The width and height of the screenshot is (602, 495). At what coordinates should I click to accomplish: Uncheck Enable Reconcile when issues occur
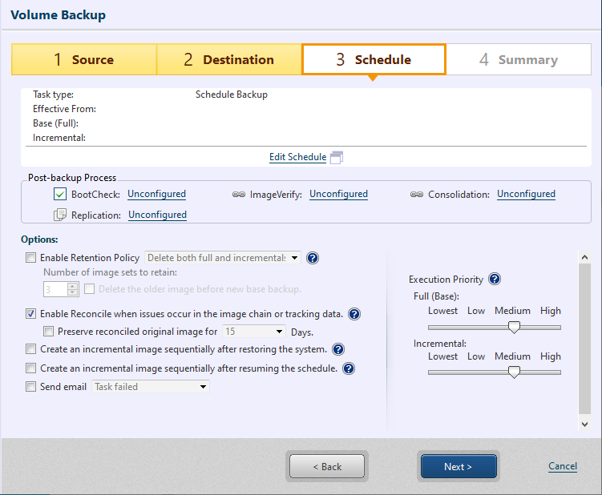[x=31, y=314]
